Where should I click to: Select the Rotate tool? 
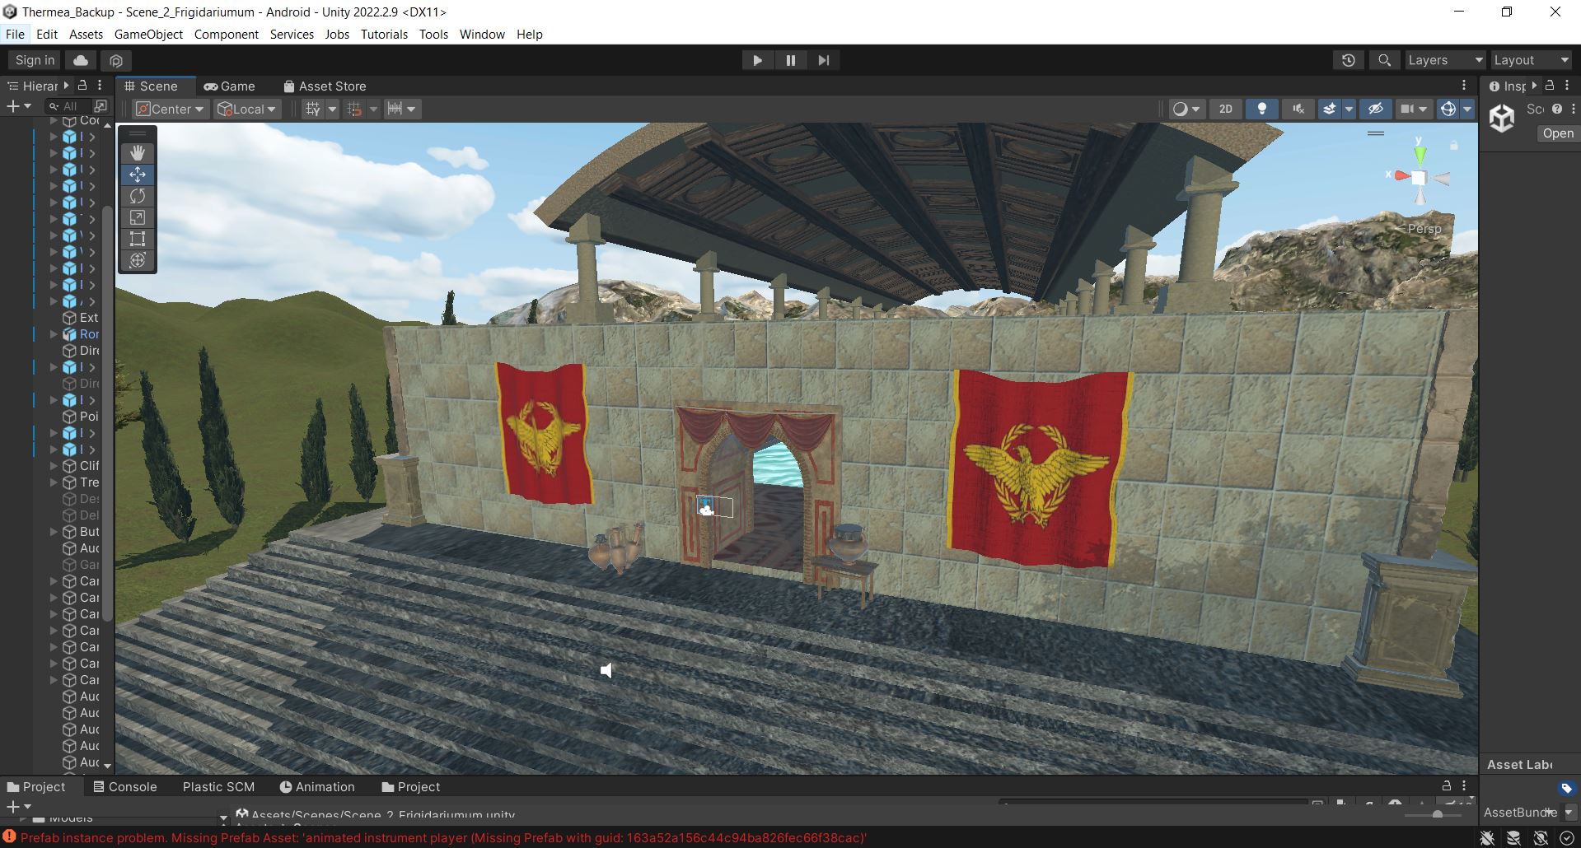coord(138,196)
